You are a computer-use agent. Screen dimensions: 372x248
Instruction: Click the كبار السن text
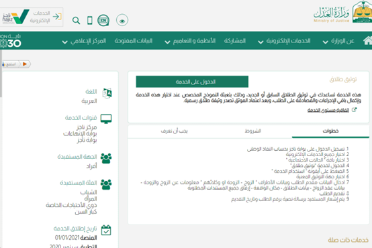tap(86, 212)
